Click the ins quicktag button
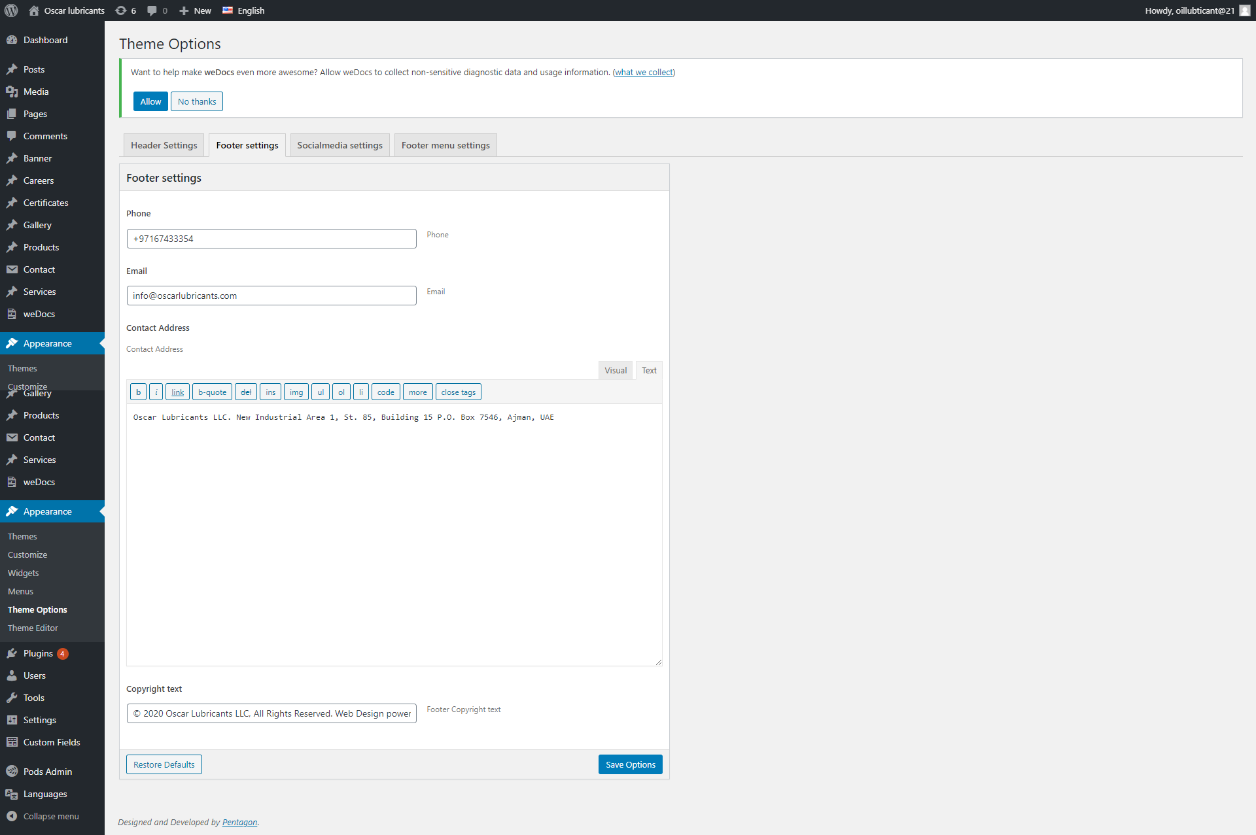The height and width of the screenshot is (835, 1256). [x=271, y=392]
